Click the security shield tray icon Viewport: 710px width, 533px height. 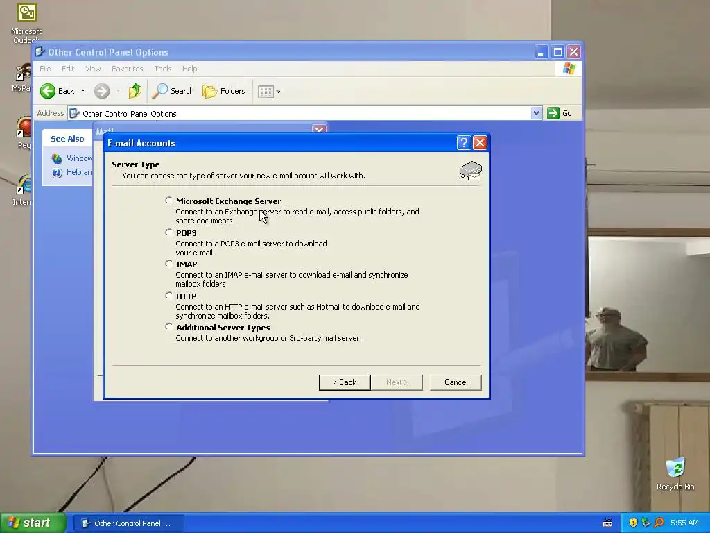[633, 523]
